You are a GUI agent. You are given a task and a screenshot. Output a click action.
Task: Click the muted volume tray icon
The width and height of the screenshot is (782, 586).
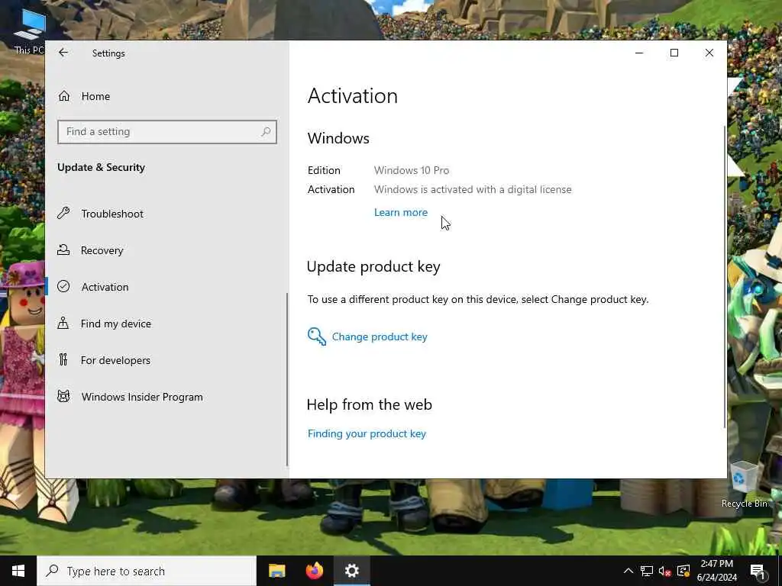click(665, 571)
